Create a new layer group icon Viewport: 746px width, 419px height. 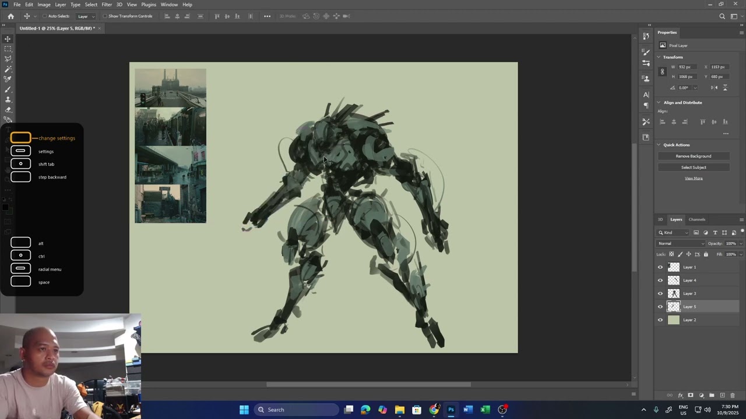click(712, 396)
